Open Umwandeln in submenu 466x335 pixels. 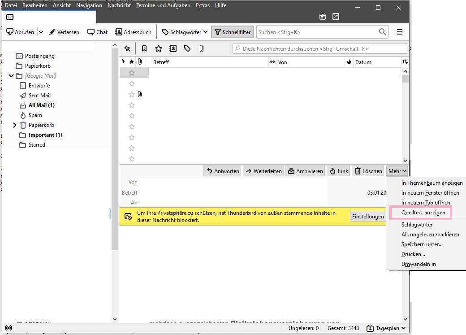click(x=419, y=264)
